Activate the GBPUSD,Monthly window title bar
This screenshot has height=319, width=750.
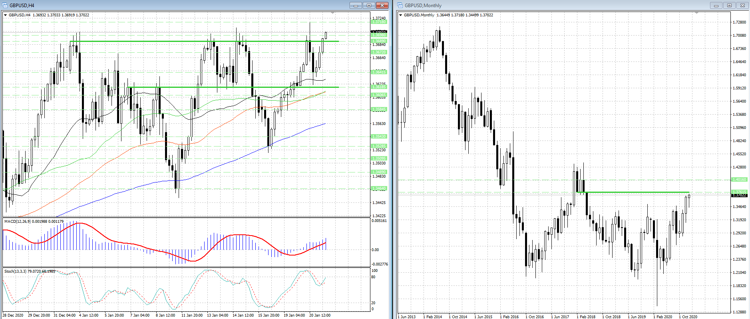tap(559, 5)
